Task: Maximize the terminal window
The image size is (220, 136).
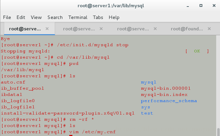Action: click(201, 6)
